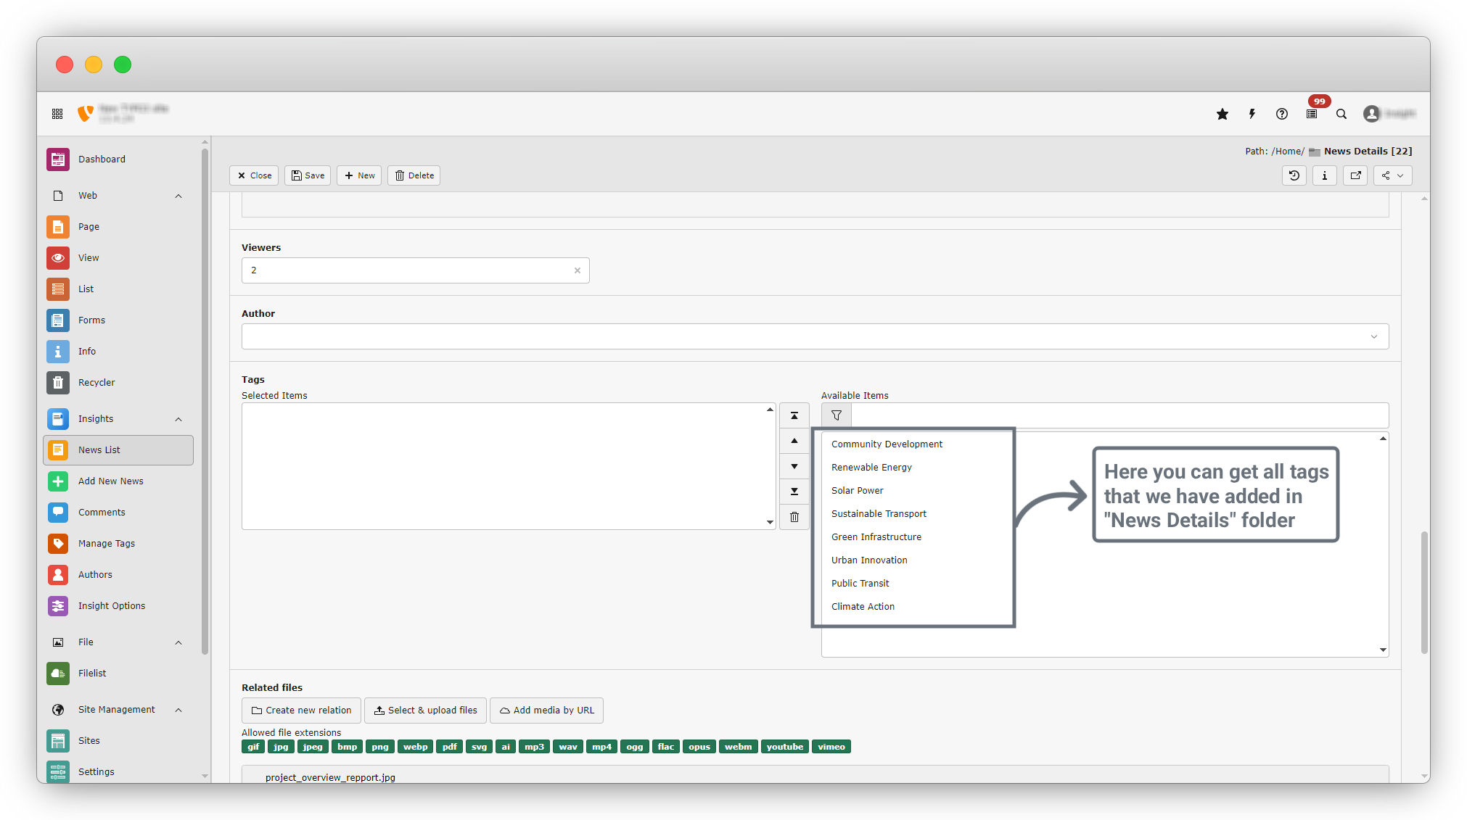Click the flush cache lightning icon
Screen dimensions: 1467x820
click(1252, 114)
